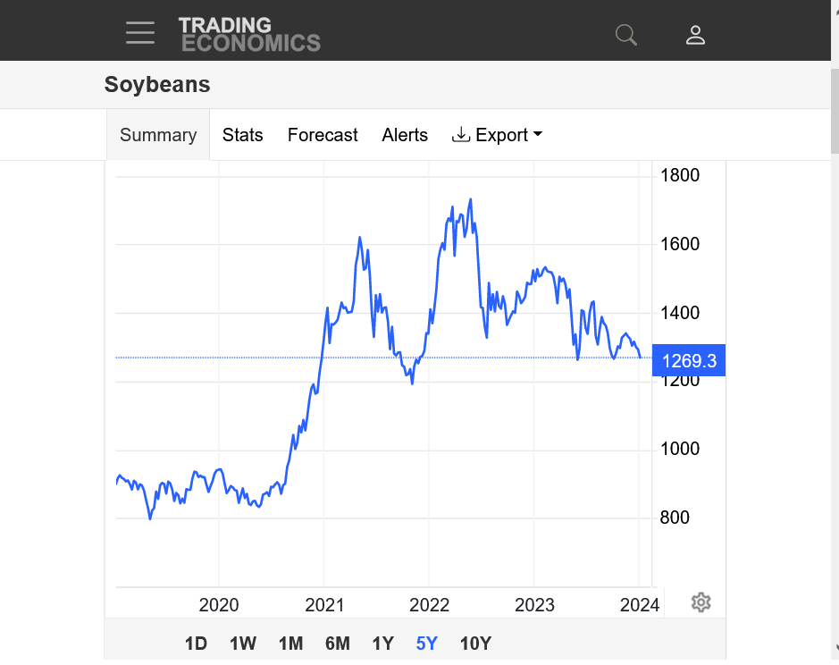Open the hamburger navigation menu
The height and width of the screenshot is (665, 839).
click(x=140, y=33)
